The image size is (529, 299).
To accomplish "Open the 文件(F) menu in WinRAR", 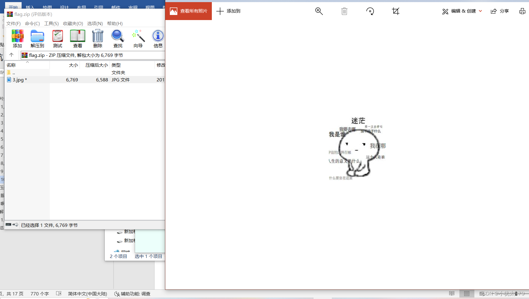I will point(14,23).
